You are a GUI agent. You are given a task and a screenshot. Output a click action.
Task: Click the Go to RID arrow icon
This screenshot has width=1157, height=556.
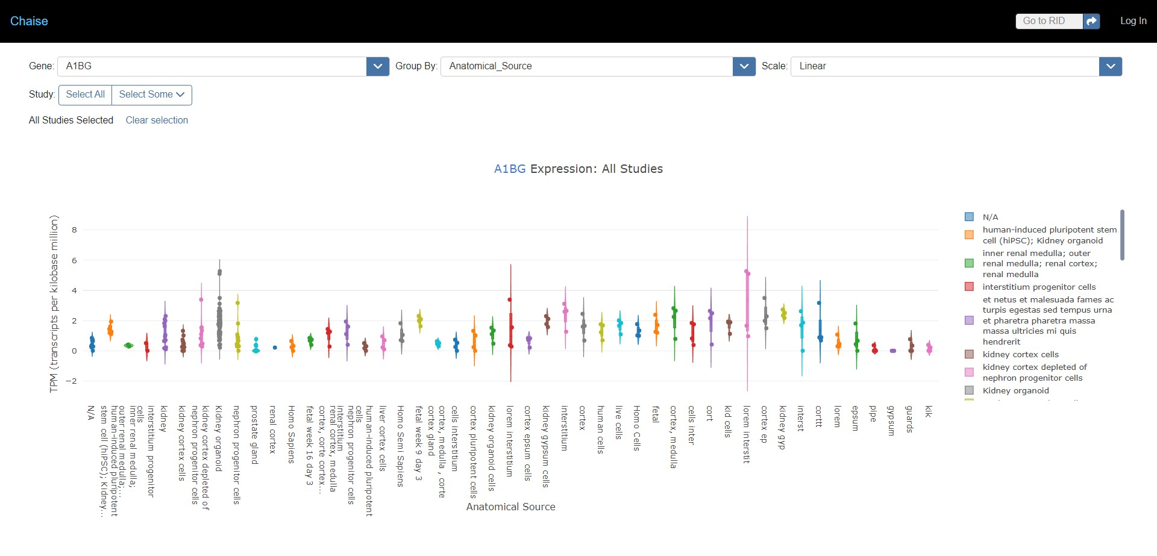pyautogui.click(x=1091, y=20)
